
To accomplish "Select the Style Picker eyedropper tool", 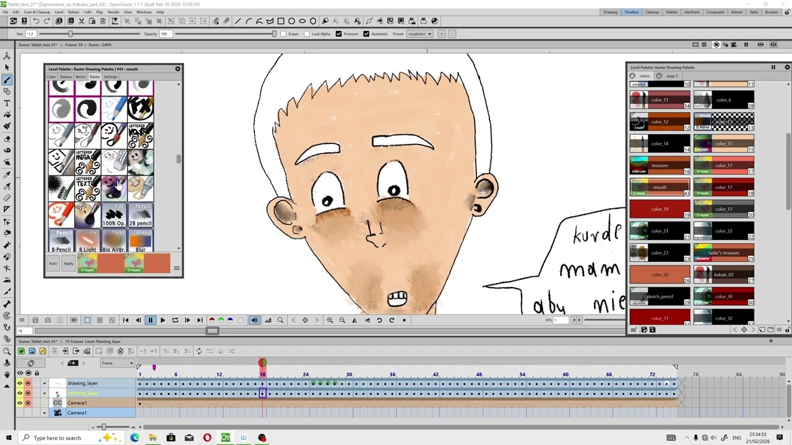I will pos(7,174).
